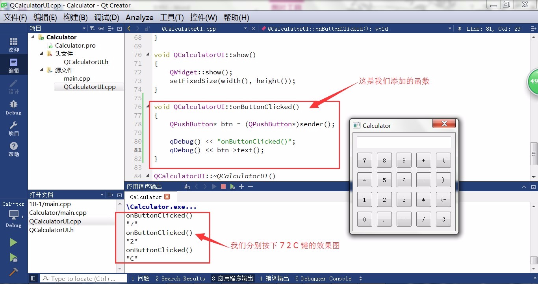This screenshot has height=284, width=538.
Task: Open the 欢迎 Welcome mode
Action: click(x=14, y=45)
